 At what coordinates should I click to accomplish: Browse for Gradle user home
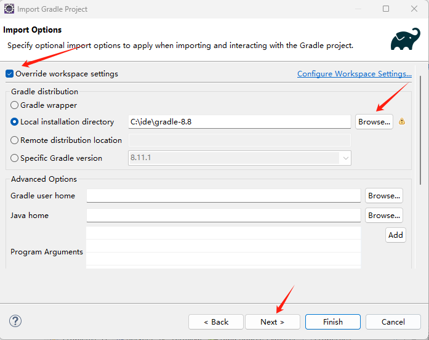pos(384,195)
